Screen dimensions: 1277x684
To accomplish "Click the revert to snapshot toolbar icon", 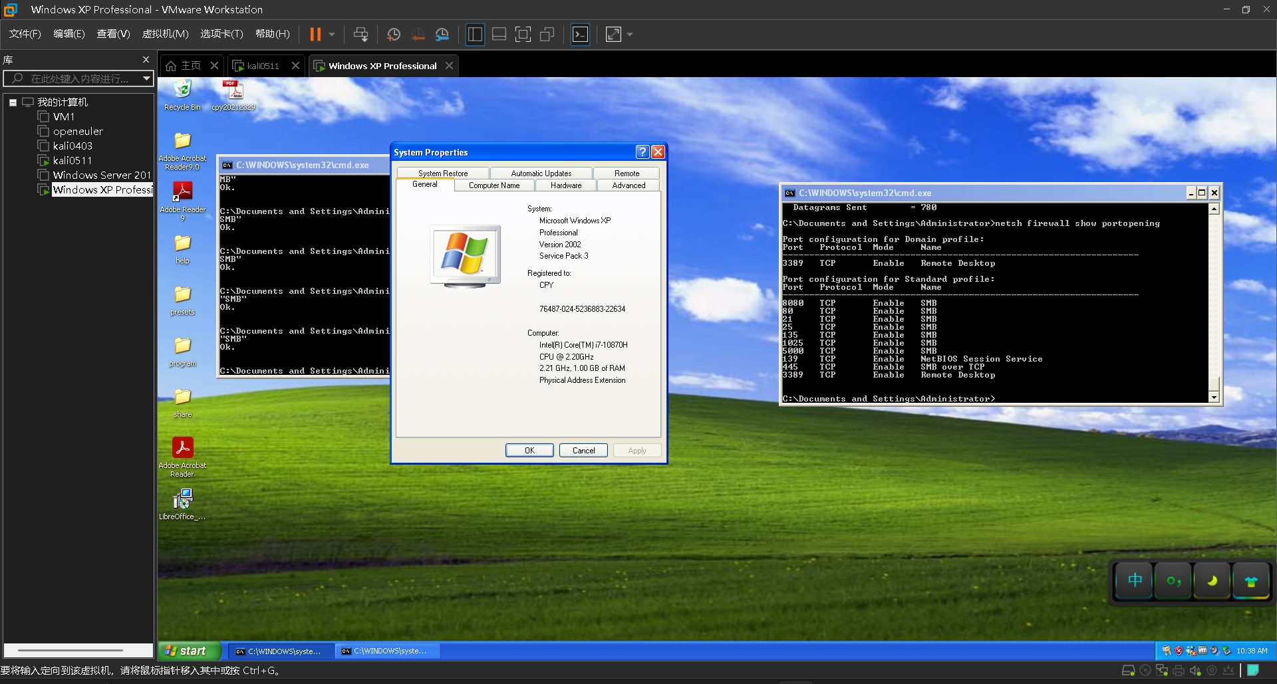I will click(x=418, y=35).
